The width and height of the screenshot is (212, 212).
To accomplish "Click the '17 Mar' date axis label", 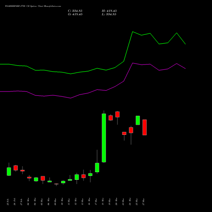I will (x=96, y=202).
